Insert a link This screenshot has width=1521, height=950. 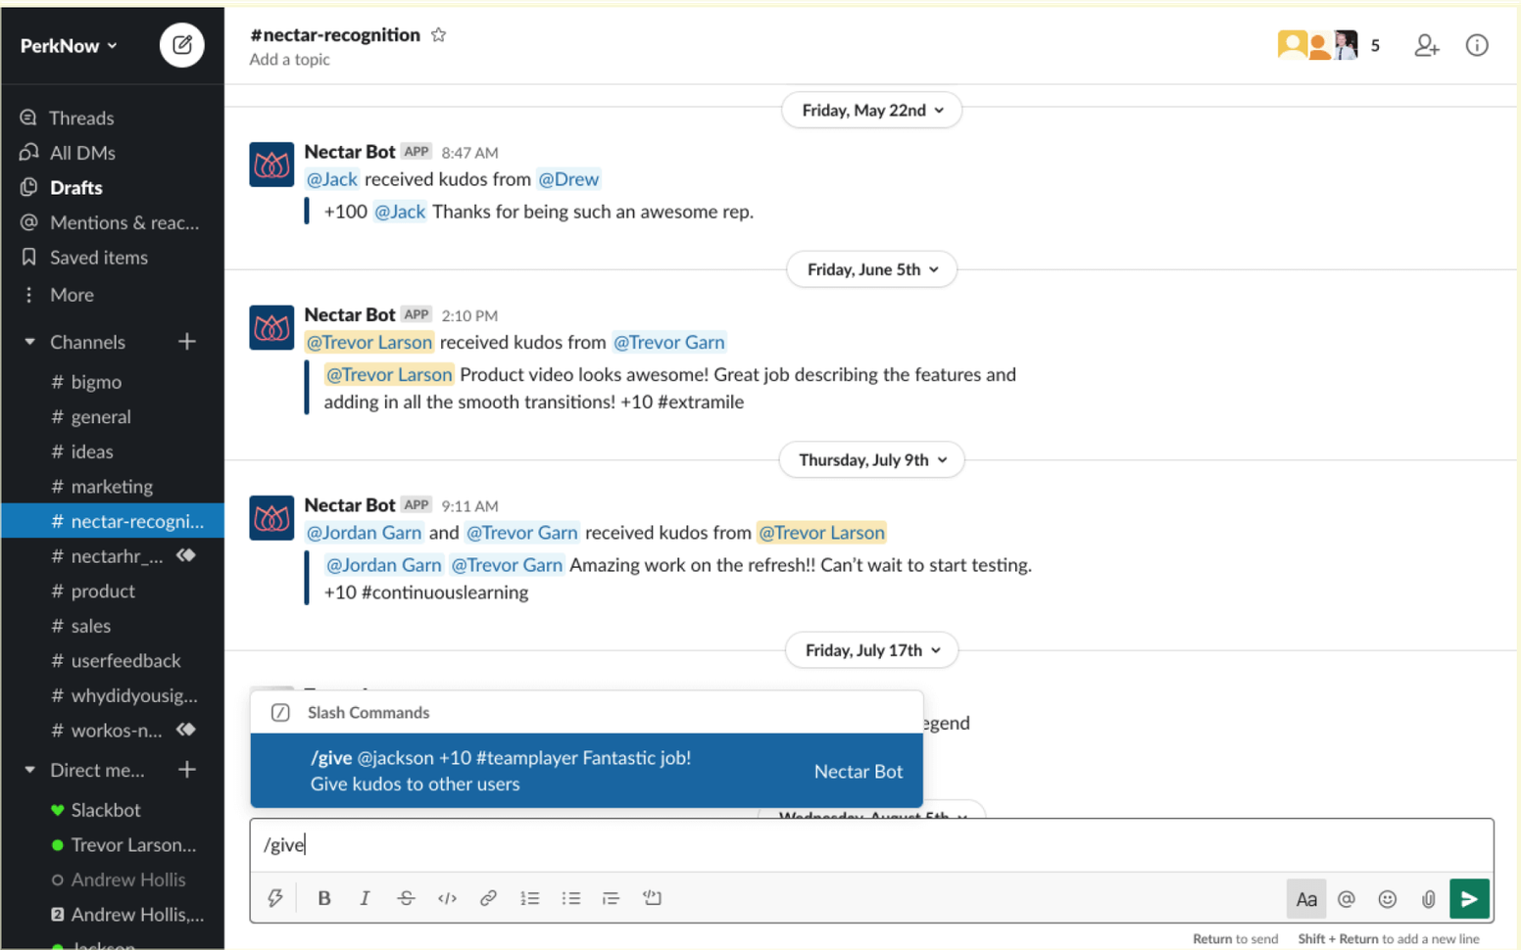(x=488, y=898)
